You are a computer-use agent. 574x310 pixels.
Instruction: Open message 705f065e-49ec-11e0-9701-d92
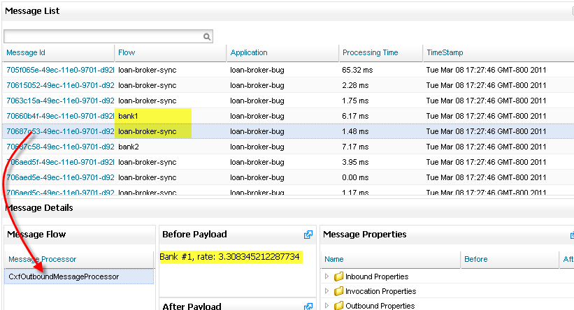coord(59,70)
